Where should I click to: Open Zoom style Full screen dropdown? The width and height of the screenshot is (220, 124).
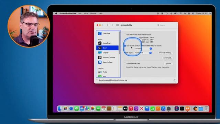(143, 53)
